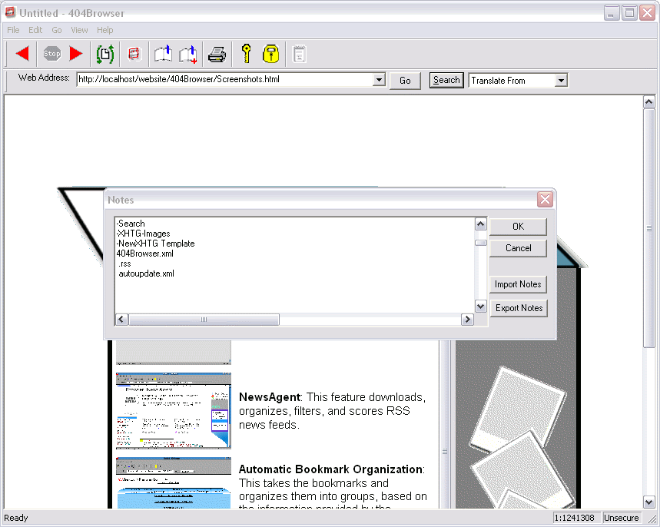Refresh the page with green arrows icon
The image size is (660, 527).
[x=105, y=54]
